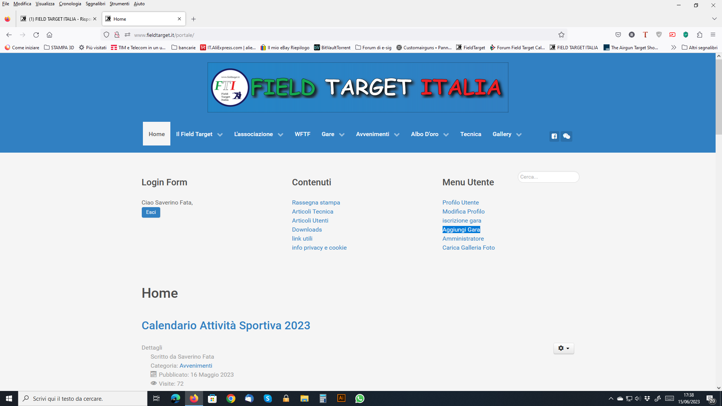Open the article gear options dropdown
Screen dimensions: 722x406
[x=564, y=348]
